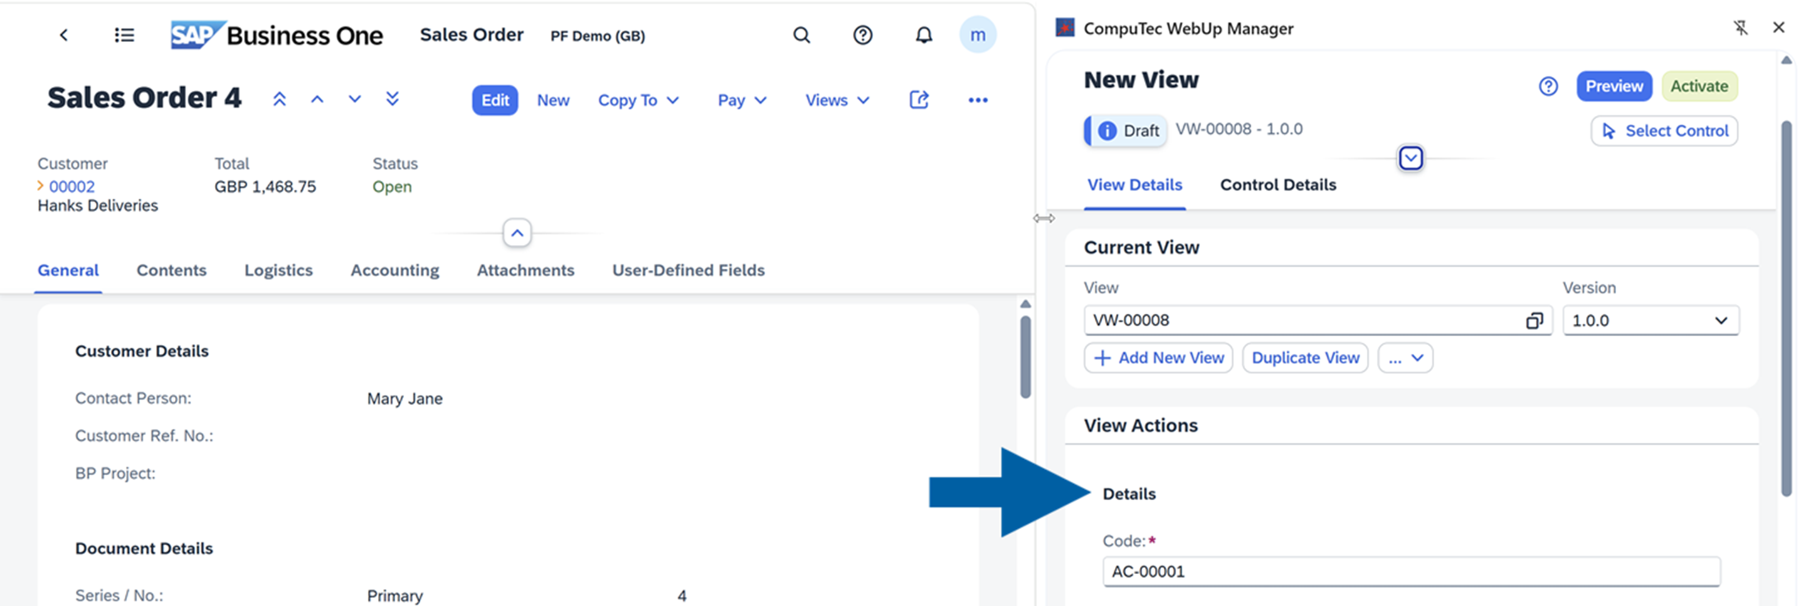
Task: Open customer 00002 link
Action: tap(71, 186)
